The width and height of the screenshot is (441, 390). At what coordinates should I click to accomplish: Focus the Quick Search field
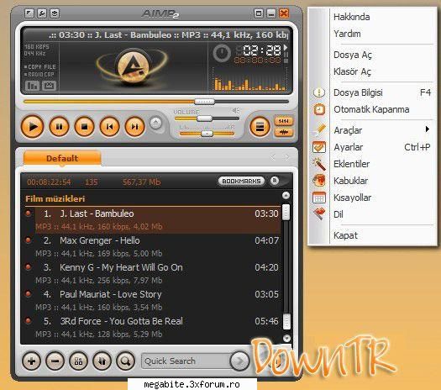click(186, 361)
